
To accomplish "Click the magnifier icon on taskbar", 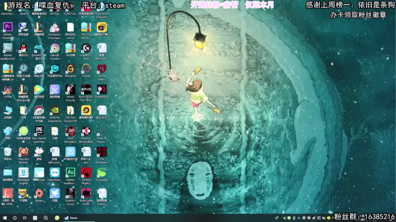I will (46, 218).
